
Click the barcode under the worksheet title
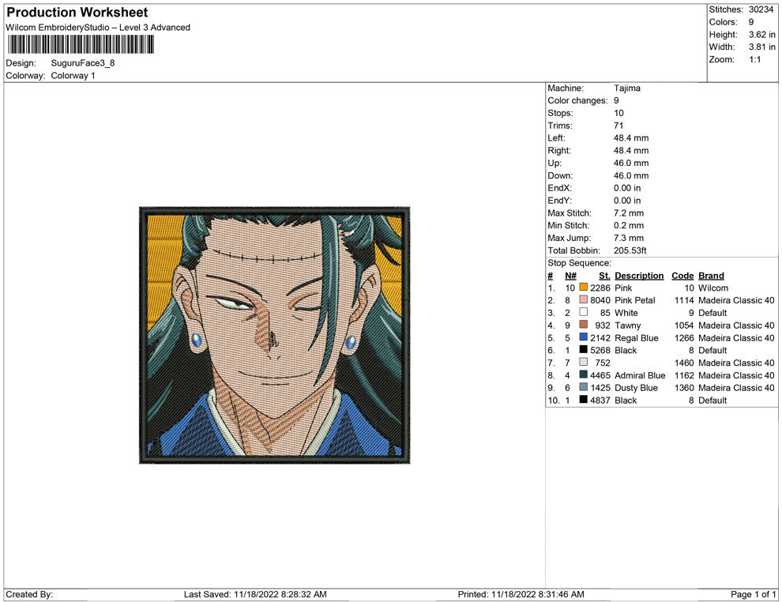[x=81, y=45]
